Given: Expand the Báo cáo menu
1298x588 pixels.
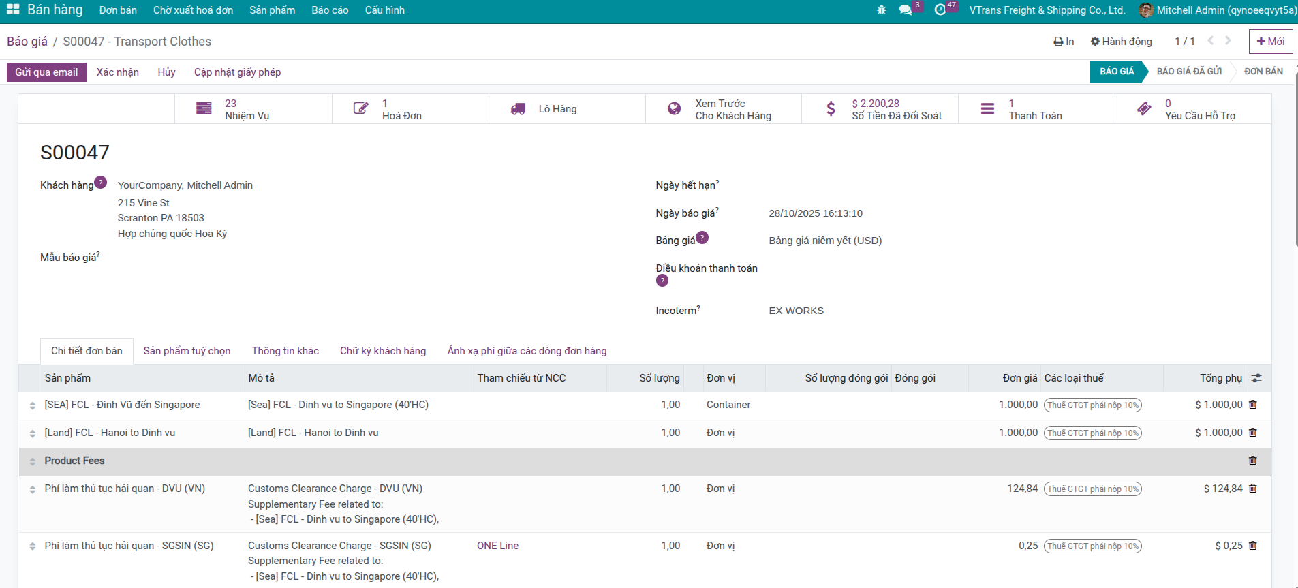Looking at the screenshot, I should point(330,10).
